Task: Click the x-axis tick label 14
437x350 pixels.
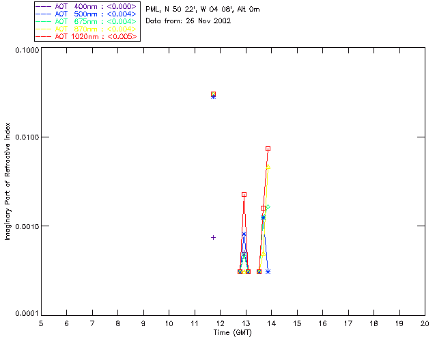Action: 272,323
